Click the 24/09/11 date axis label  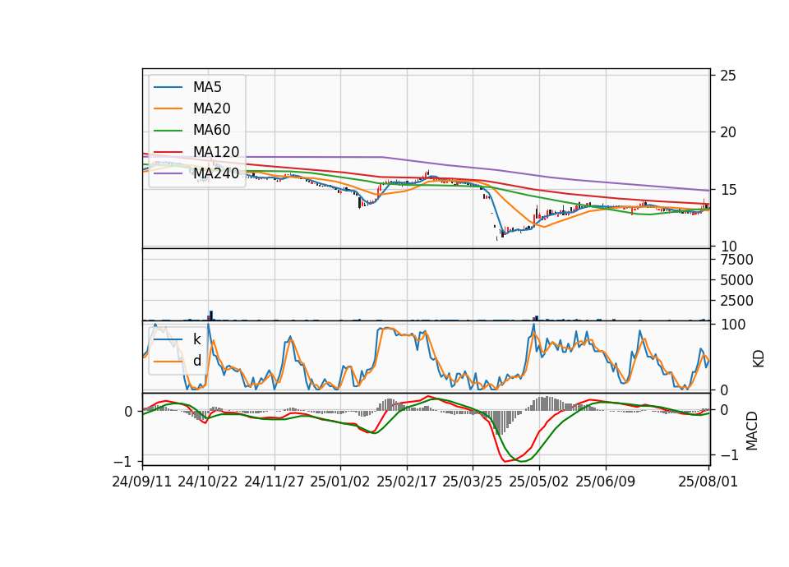pos(142,482)
